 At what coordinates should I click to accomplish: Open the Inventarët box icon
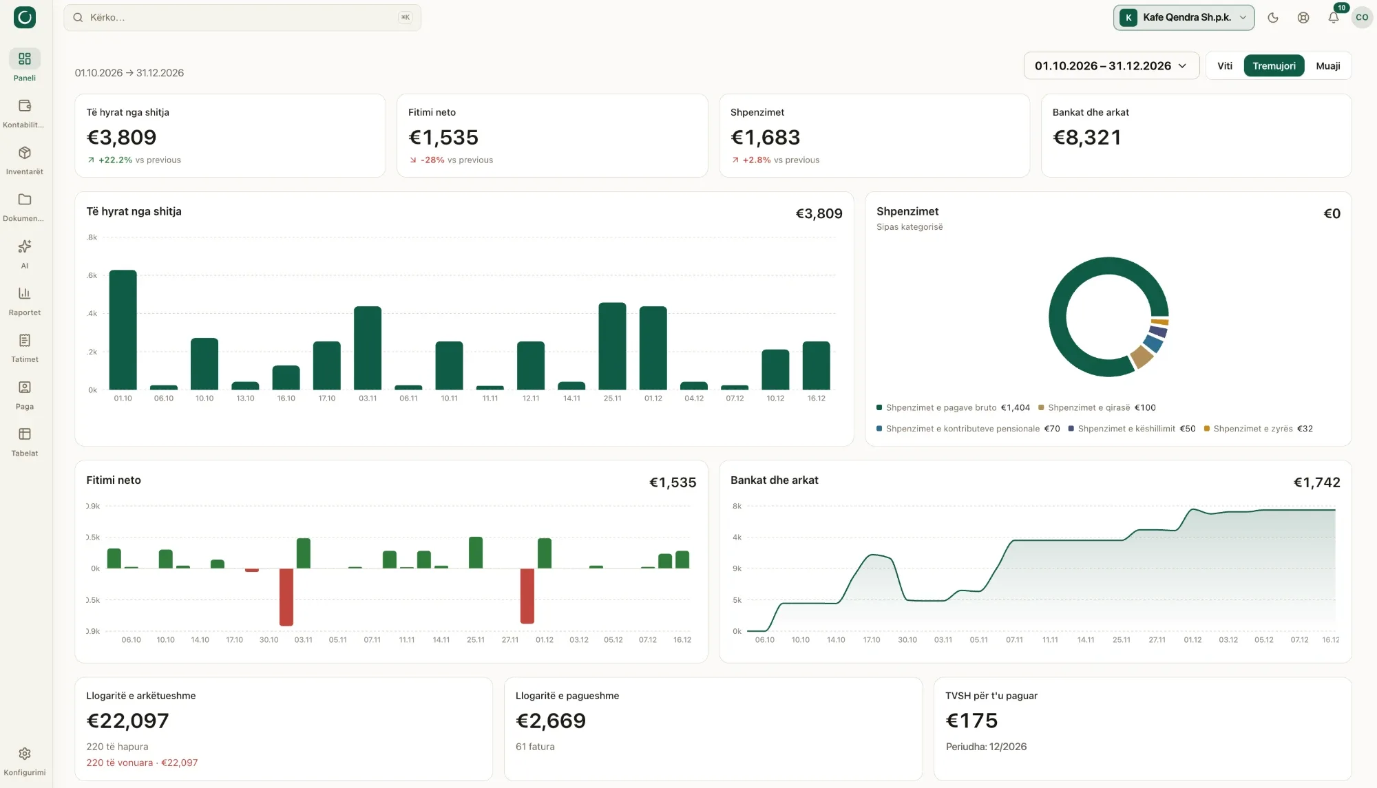tap(25, 153)
